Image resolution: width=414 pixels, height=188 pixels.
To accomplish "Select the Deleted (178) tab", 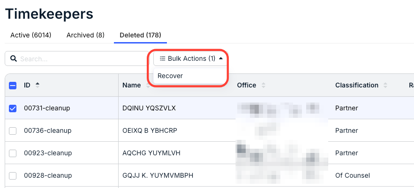I will point(141,35).
